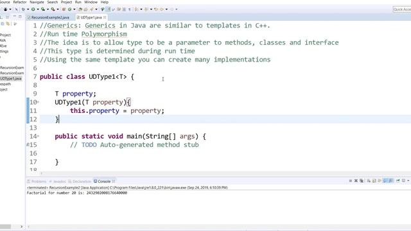The height and width of the screenshot is (231, 411).
Task: Toggle Mark Occurrences highlighted toolbar button
Action: click(x=109, y=9)
